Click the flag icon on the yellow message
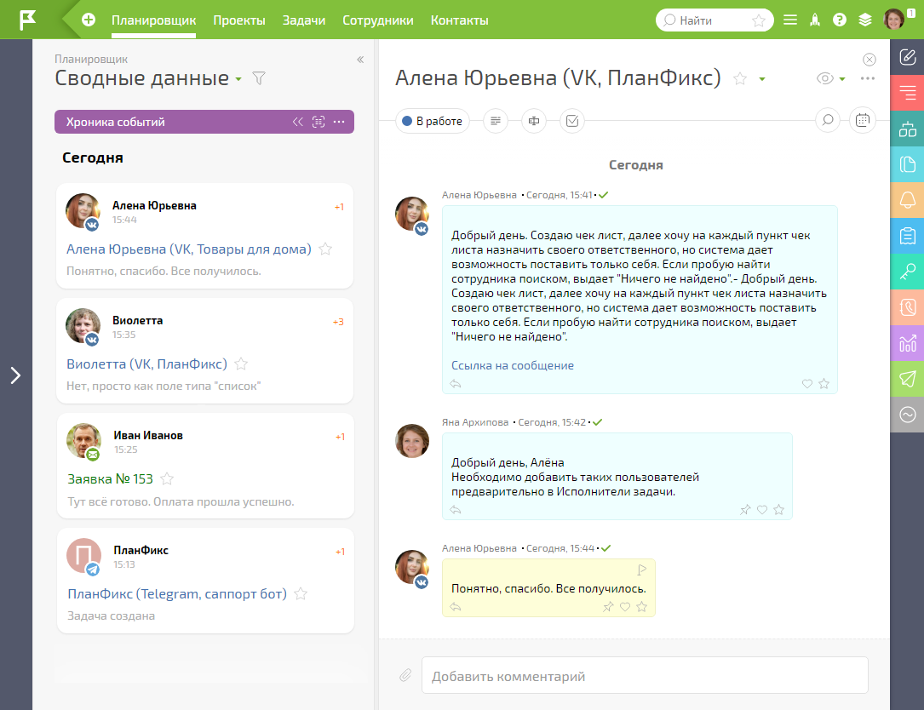The height and width of the screenshot is (710, 924). [x=642, y=570]
